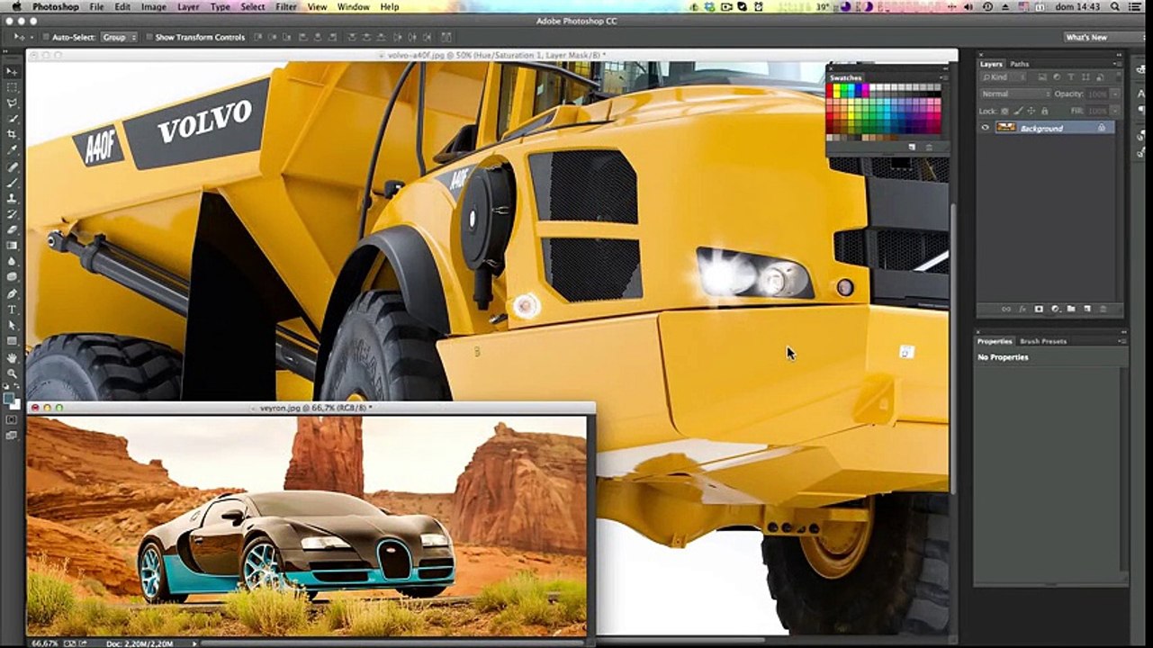Toggle the adjustment layer filter icon
Image resolution: width=1153 pixels, height=648 pixels.
click(1057, 77)
